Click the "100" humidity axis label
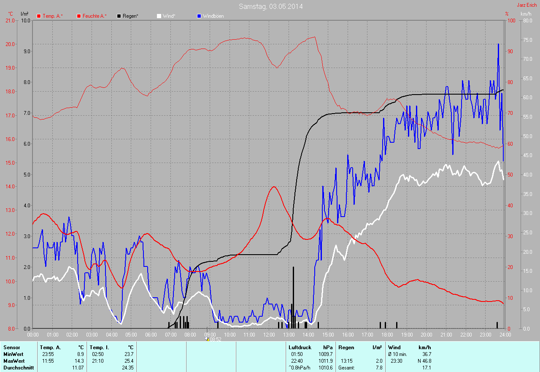The height and width of the screenshot is (372, 540). tap(511, 20)
